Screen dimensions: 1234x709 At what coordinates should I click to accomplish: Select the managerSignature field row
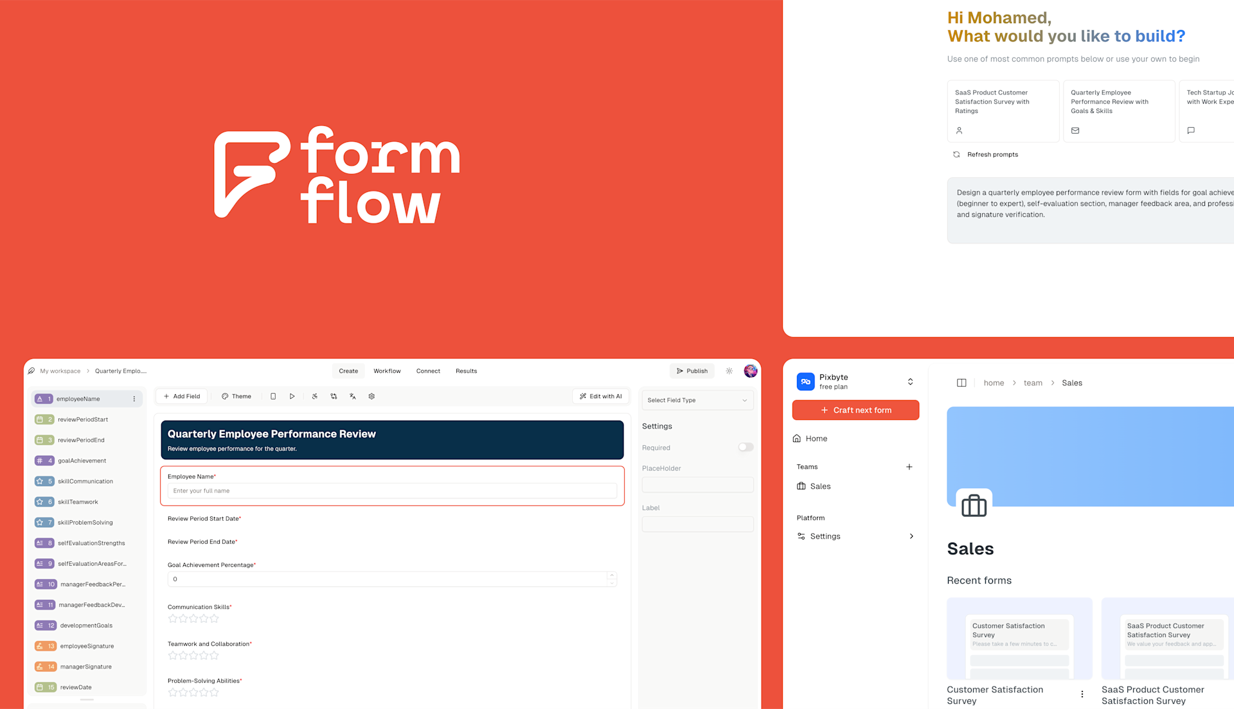click(87, 667)
